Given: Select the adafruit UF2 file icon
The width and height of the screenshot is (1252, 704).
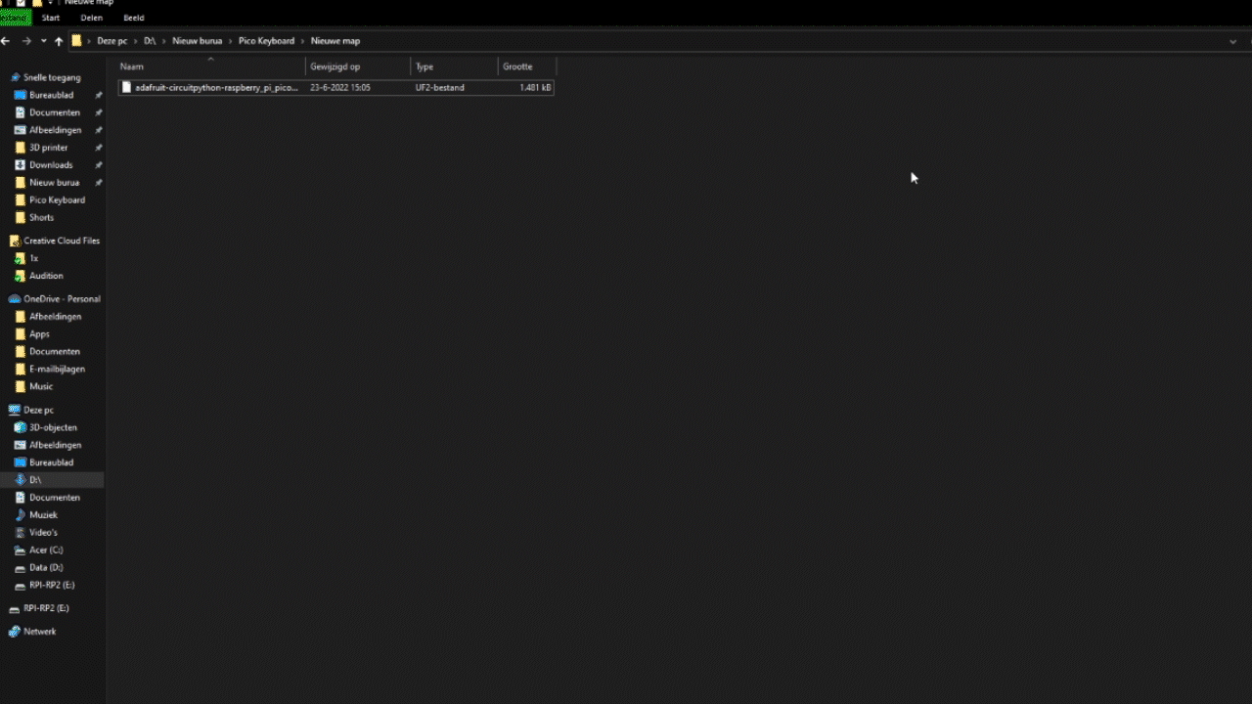Looking at the screenshot, I should 126,87.
